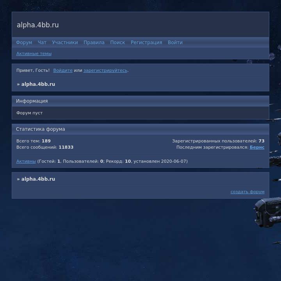Screen dimensions: 281x281
Task: Click the Информация section heading
Action: coord(32,101)
